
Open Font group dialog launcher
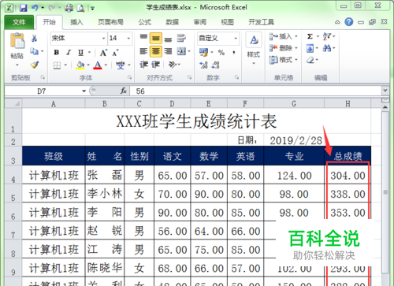[x=129, y=77]
